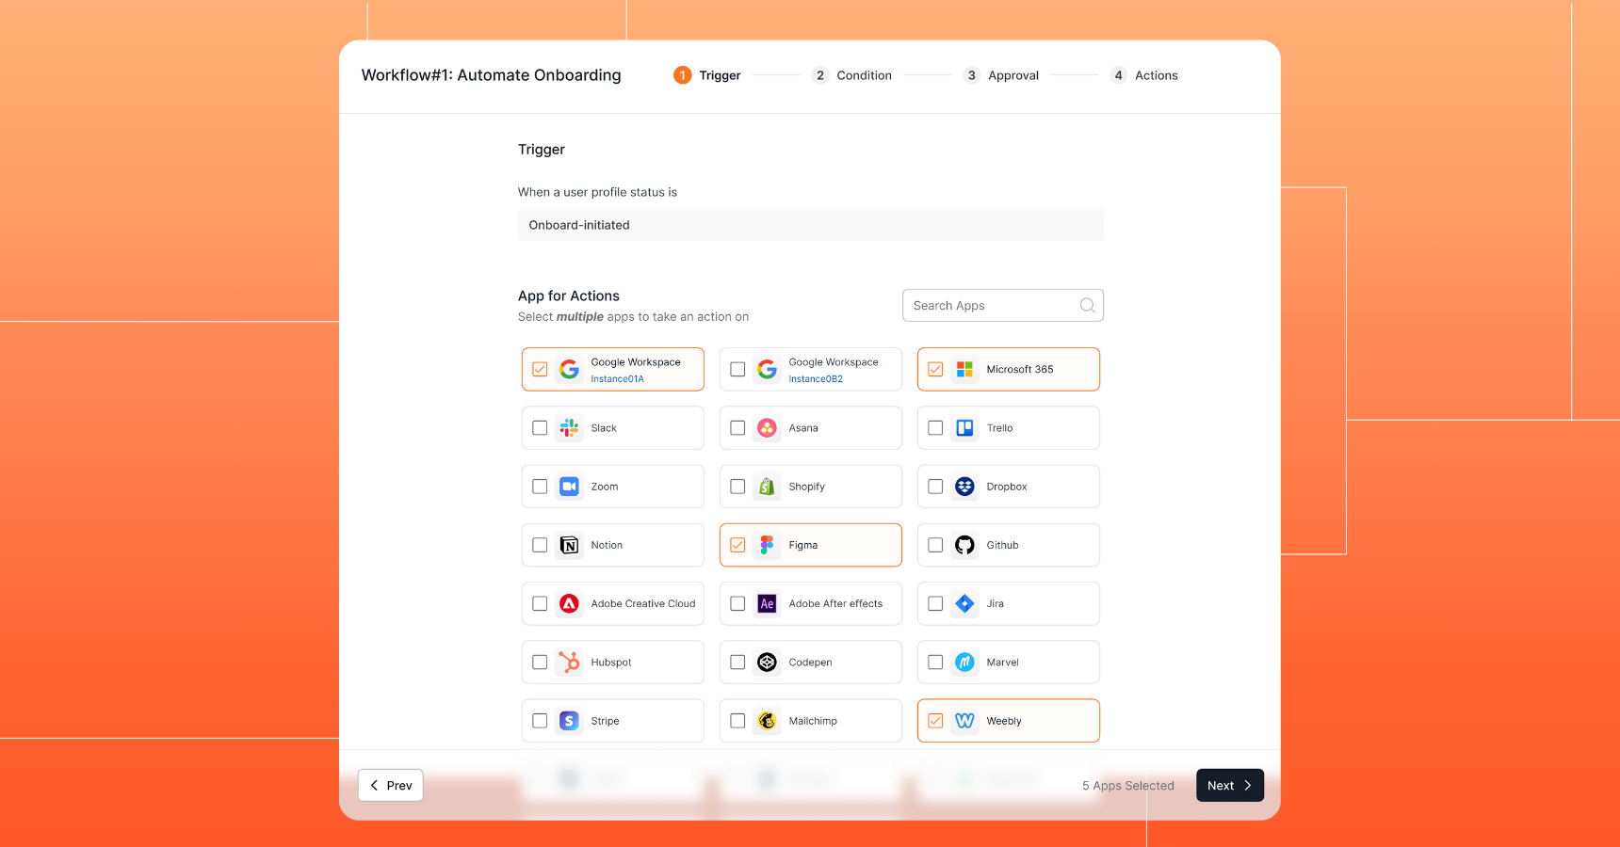Select the Shopify app icon
The image size is (1620, 847).
pyautogui.click(x=767, y=486)
